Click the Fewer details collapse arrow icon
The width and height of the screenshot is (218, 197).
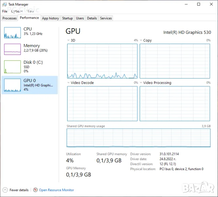pos(5,190)
